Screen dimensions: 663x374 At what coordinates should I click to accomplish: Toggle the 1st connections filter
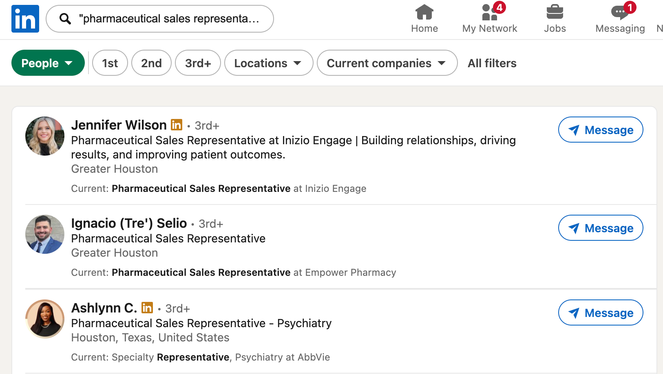[x=110, y=63]
